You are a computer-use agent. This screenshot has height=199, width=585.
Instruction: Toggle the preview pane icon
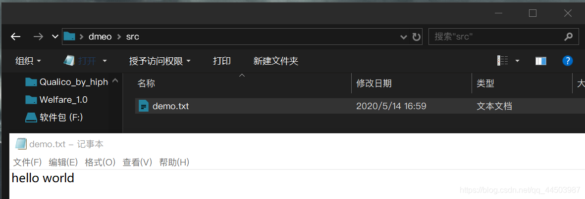pos(541,61)
